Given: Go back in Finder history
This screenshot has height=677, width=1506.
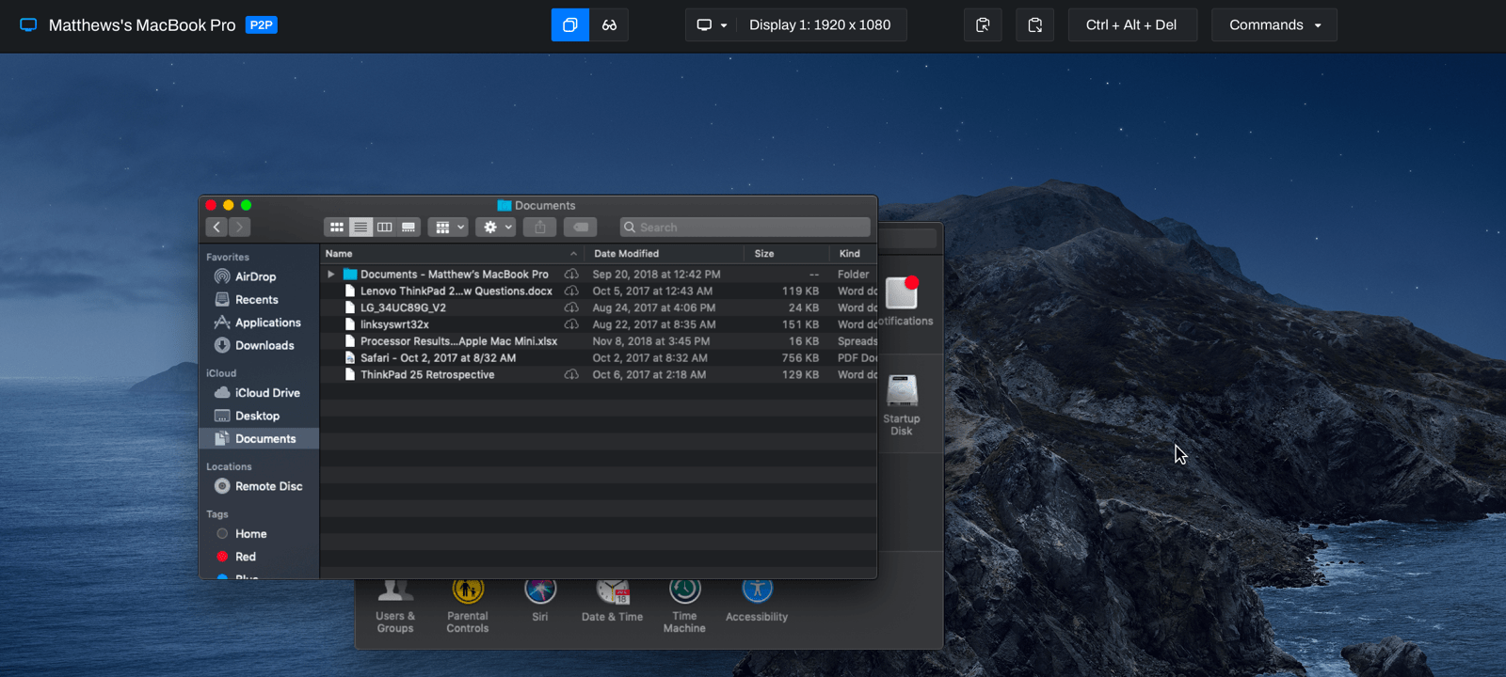Looking at the screenshot, I should (x=216, y=227).
